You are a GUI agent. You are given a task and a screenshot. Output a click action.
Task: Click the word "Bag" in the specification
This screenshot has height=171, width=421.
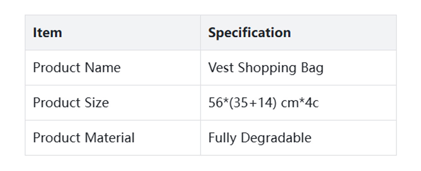pyautogui.click(x=313, y=68)
